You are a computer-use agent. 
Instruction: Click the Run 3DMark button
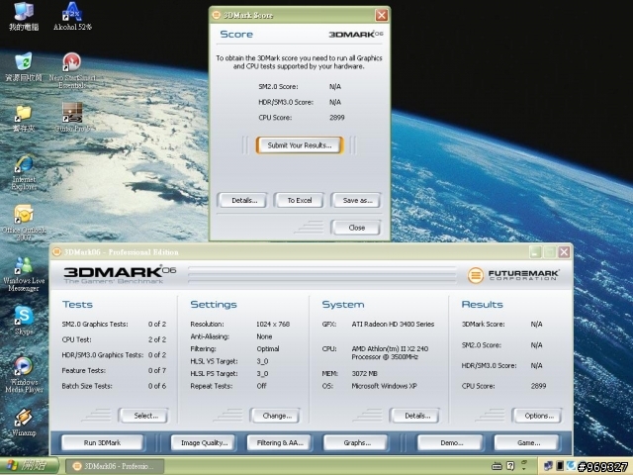pos(102,442)
